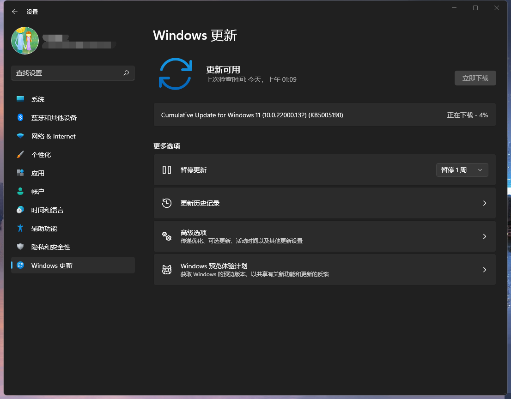The height and width of the screenshot is (399, 511).
Task: Click 上次检查时间 last checked text
Action: pos(251,79)
